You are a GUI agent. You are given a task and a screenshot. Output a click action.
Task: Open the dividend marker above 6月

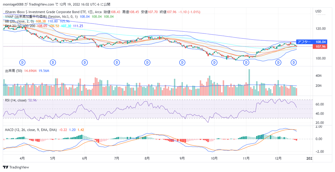point(85,62)
